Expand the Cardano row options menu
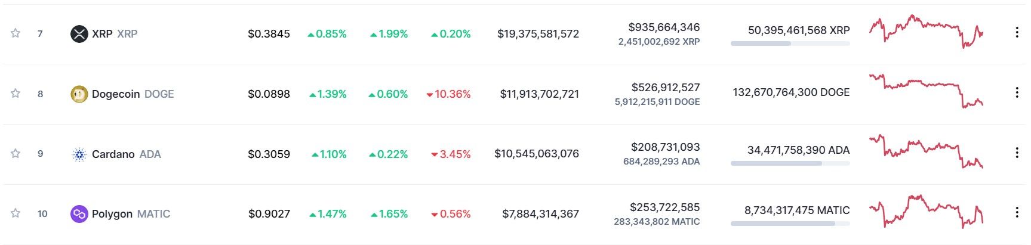 pyautogui.click(x=1017, y=153)
